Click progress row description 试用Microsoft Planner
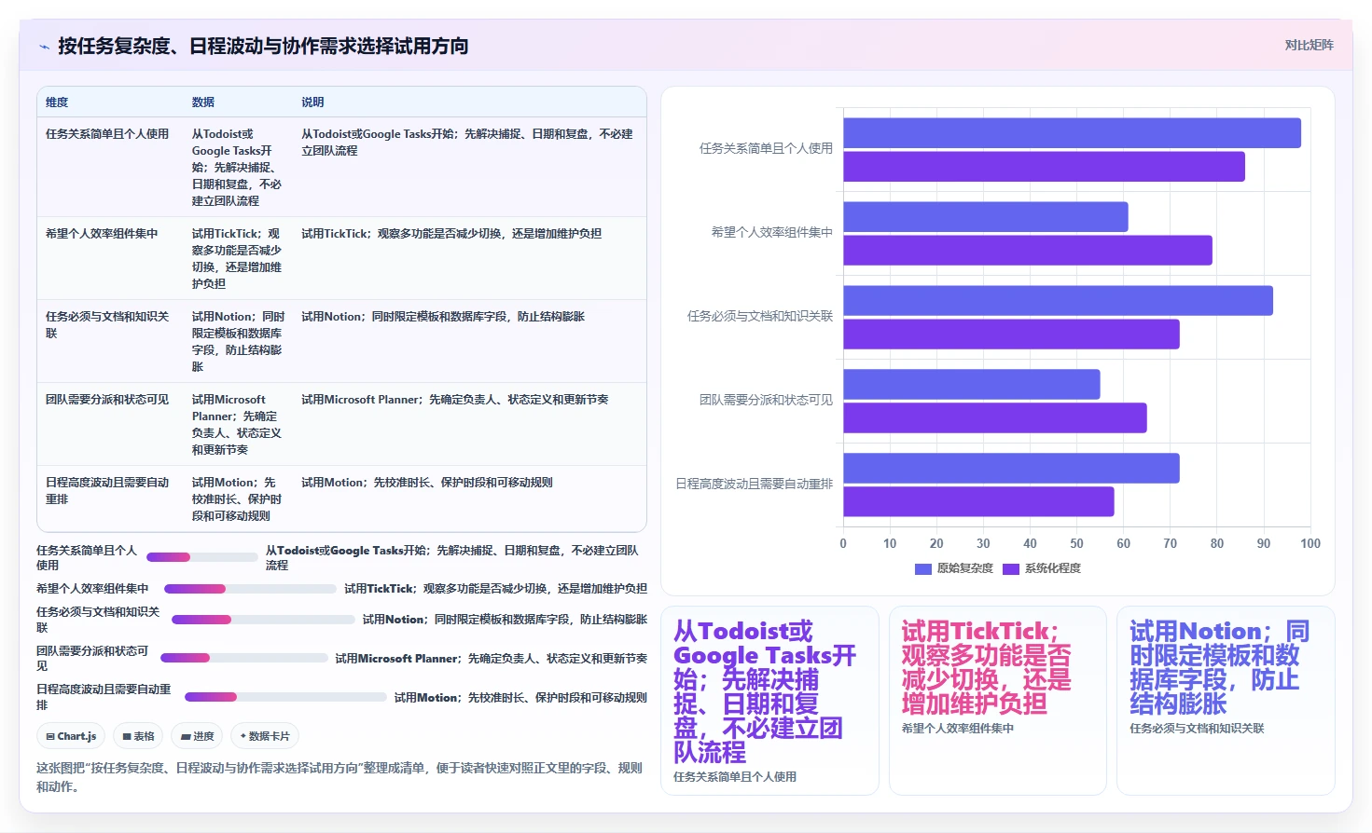 (x=491, y=659)
